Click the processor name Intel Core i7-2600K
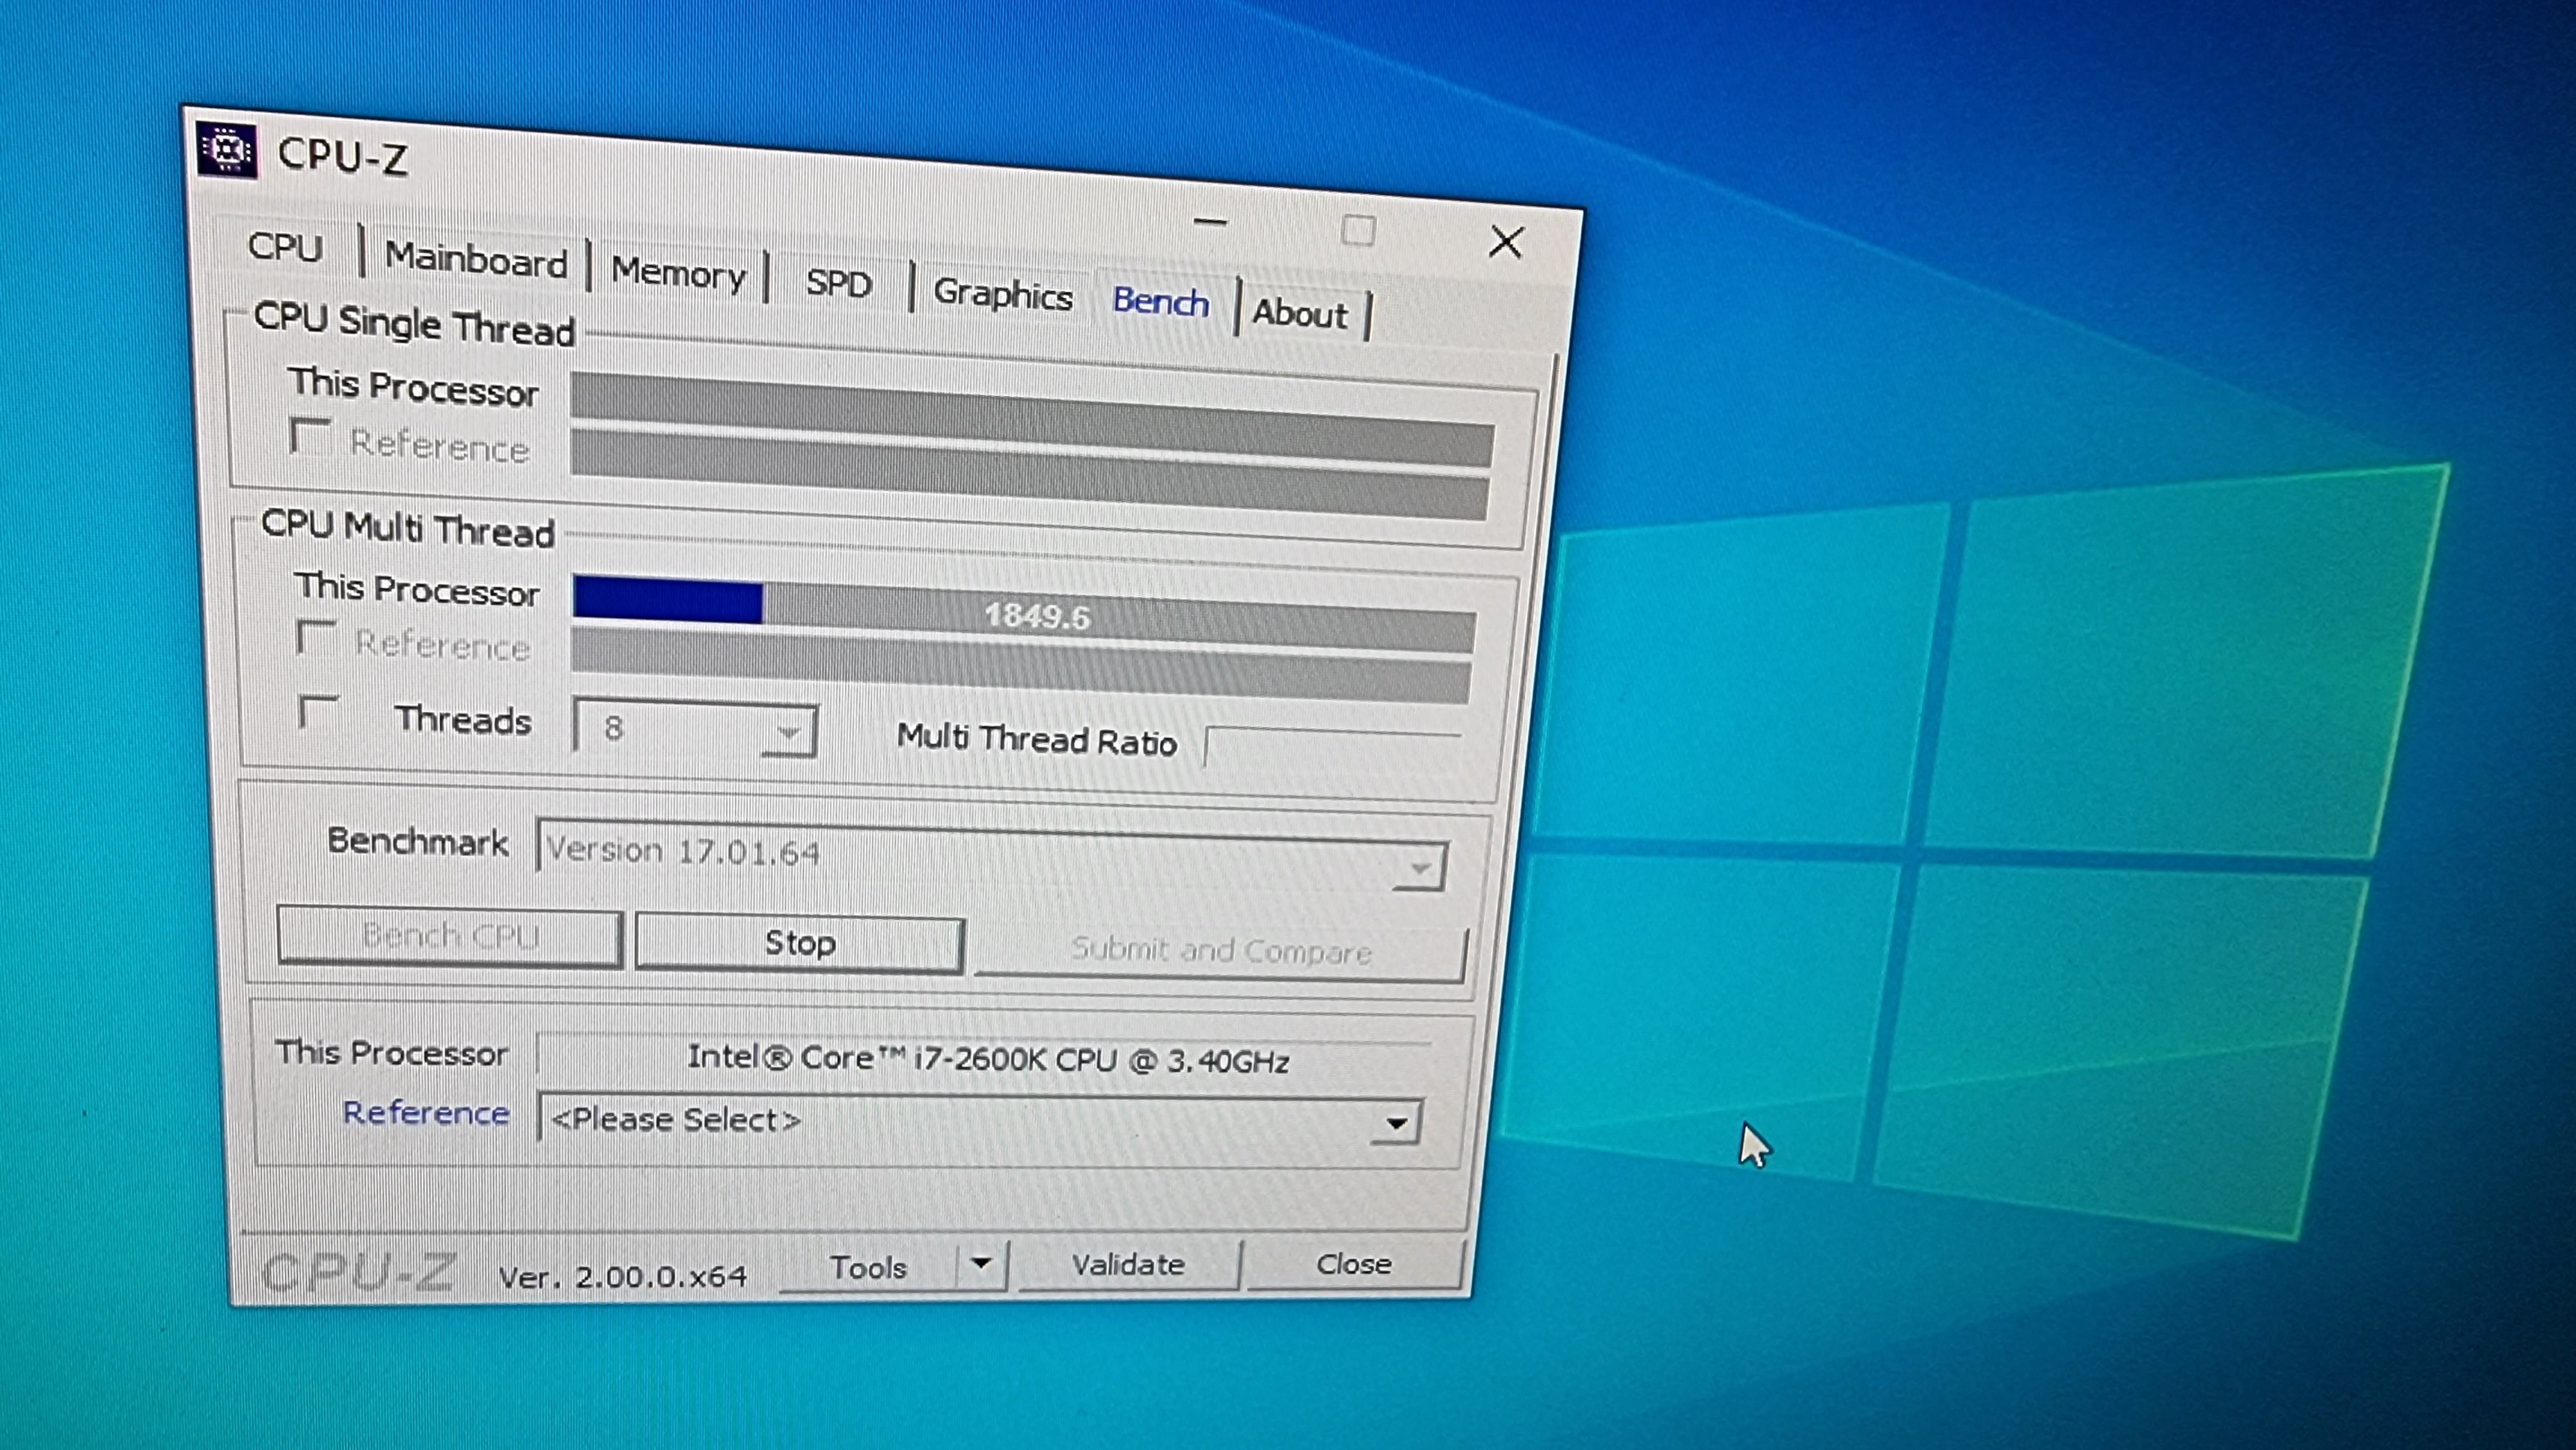 [987, 1059]
